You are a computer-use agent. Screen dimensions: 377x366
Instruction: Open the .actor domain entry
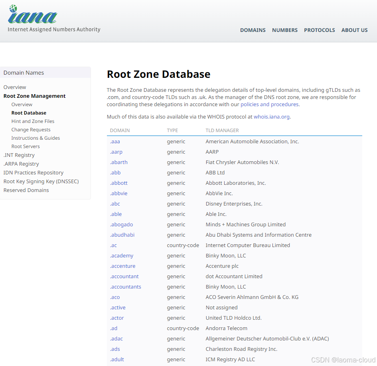117,318
